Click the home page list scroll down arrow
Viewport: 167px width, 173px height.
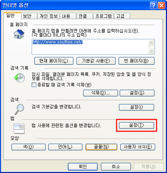click(x=151, y=51)
